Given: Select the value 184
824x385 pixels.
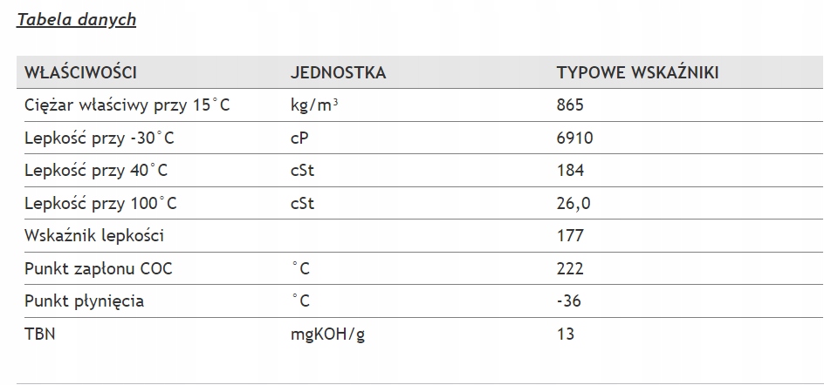Looking at the screenshot, I should [x=569, y=170].
